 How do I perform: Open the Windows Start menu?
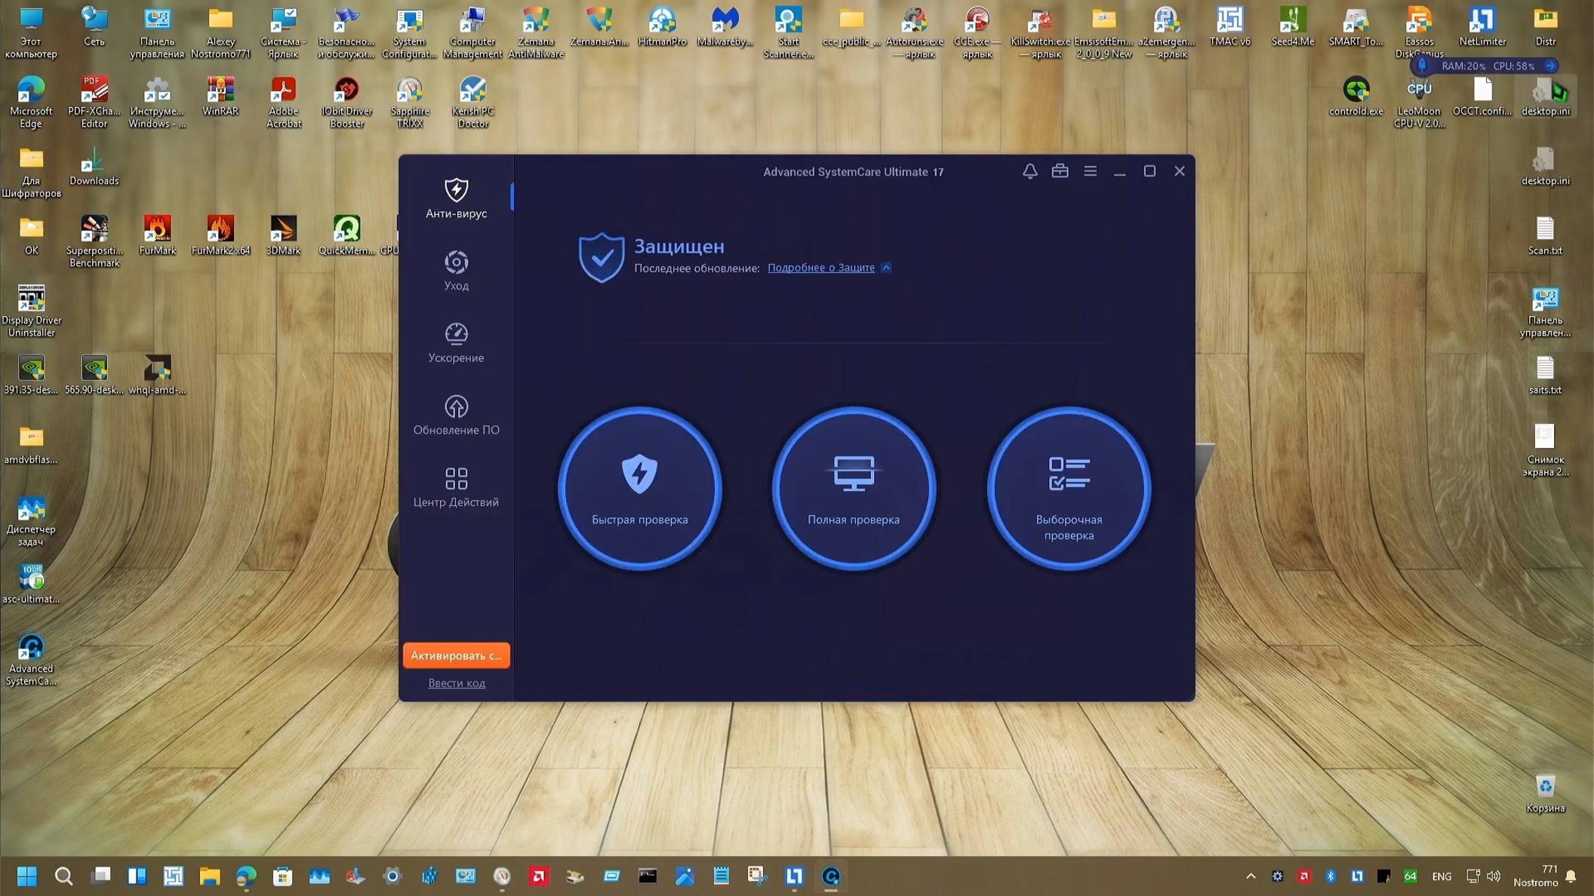27,876
